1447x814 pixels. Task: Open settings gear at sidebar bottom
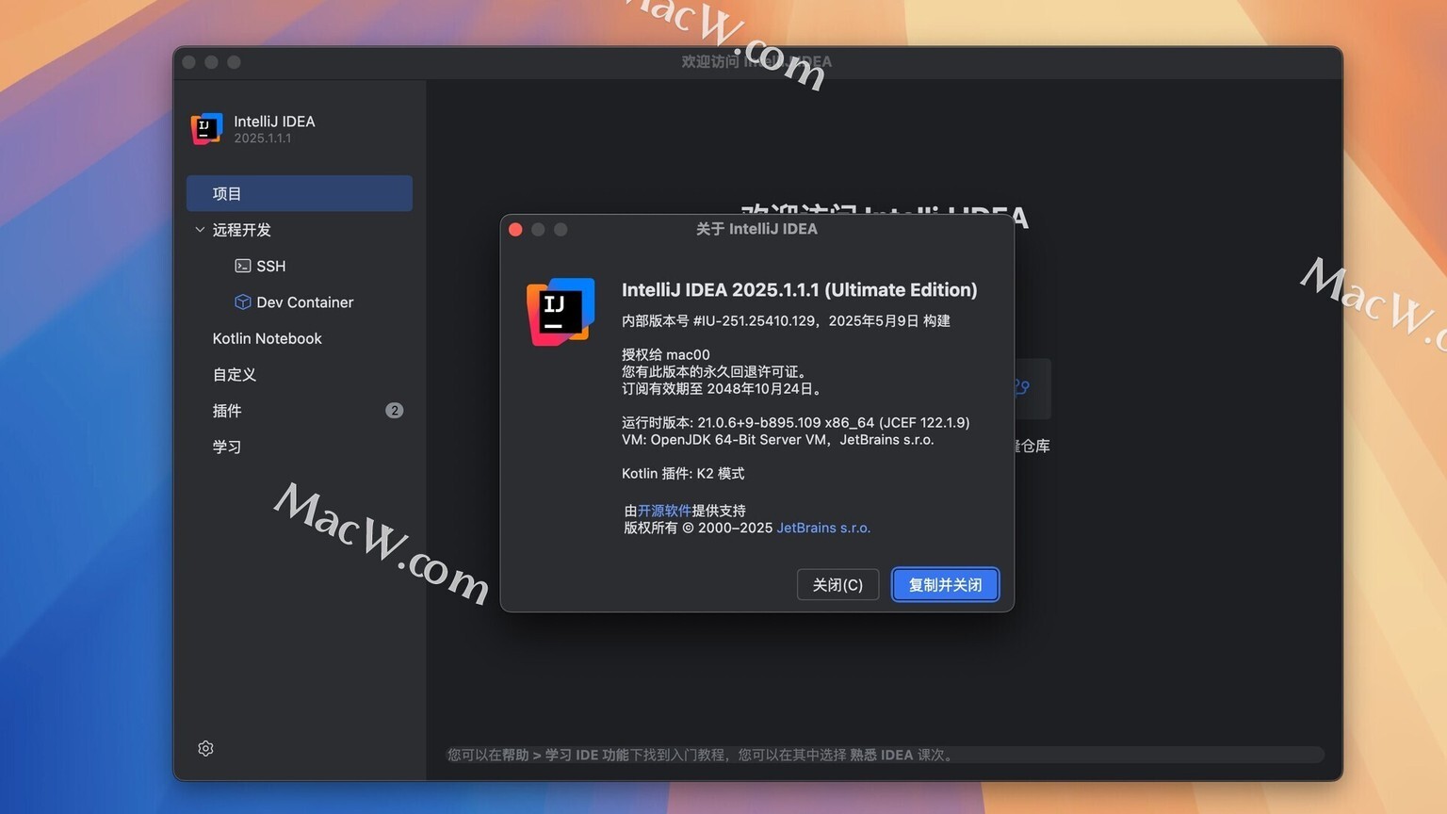point(205,748)
